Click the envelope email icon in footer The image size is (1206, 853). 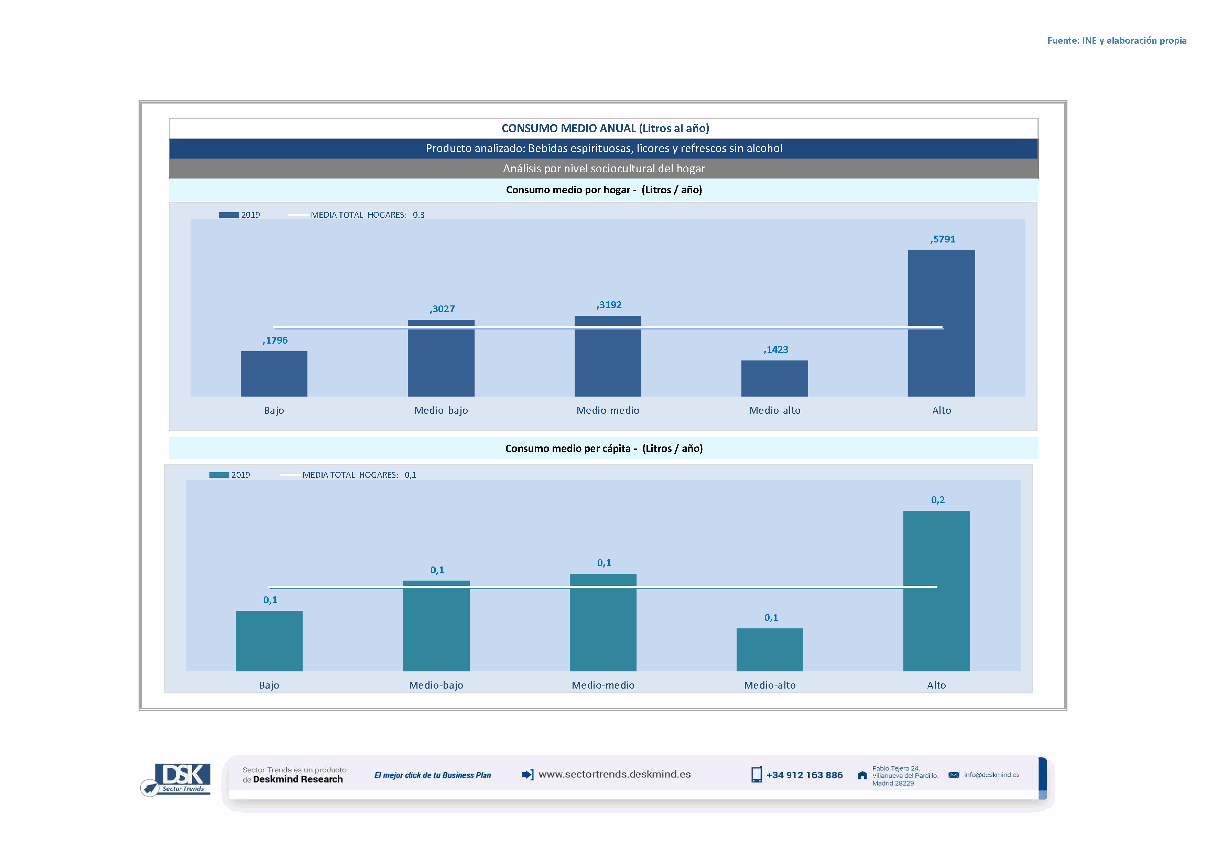954,775
